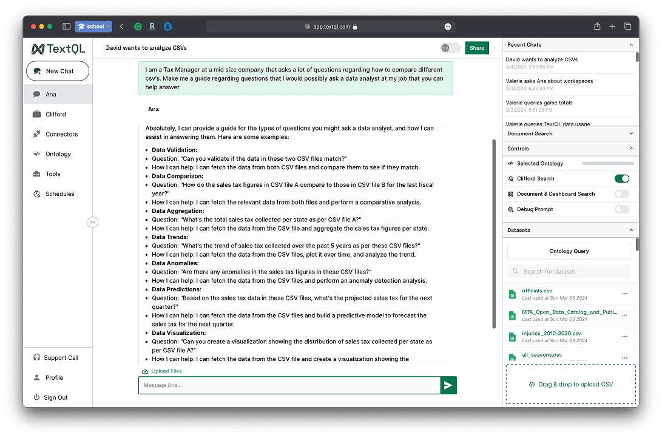Open Schedules in the sidebar
The image size is (662, 438).
58,194
